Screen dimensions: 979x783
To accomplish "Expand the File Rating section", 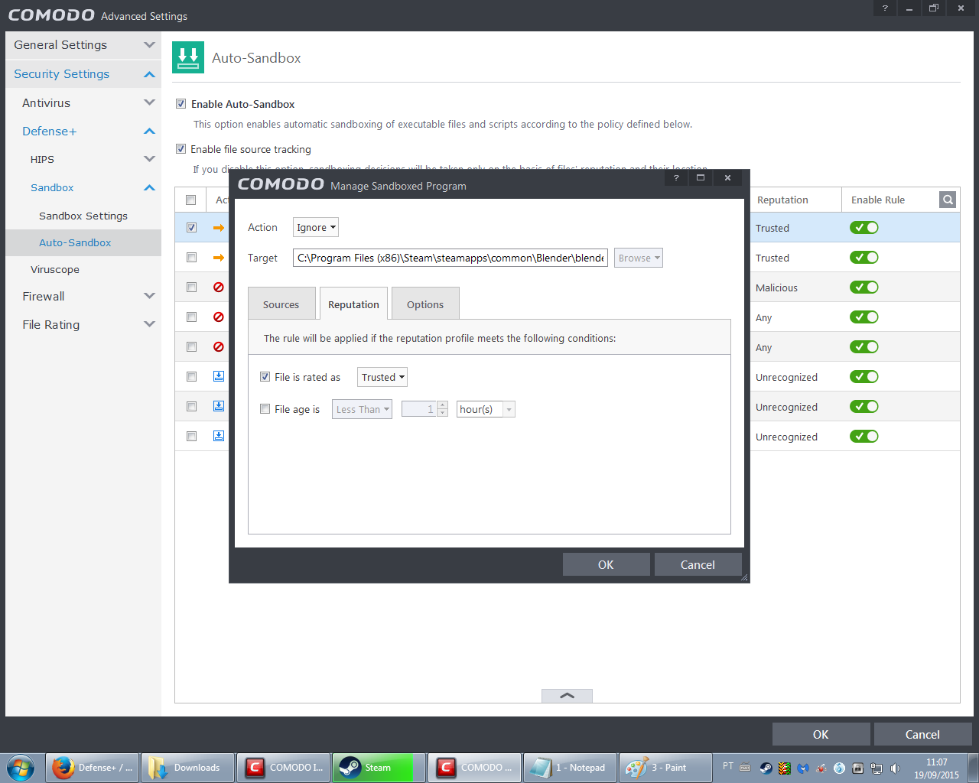I will [83, 324].
